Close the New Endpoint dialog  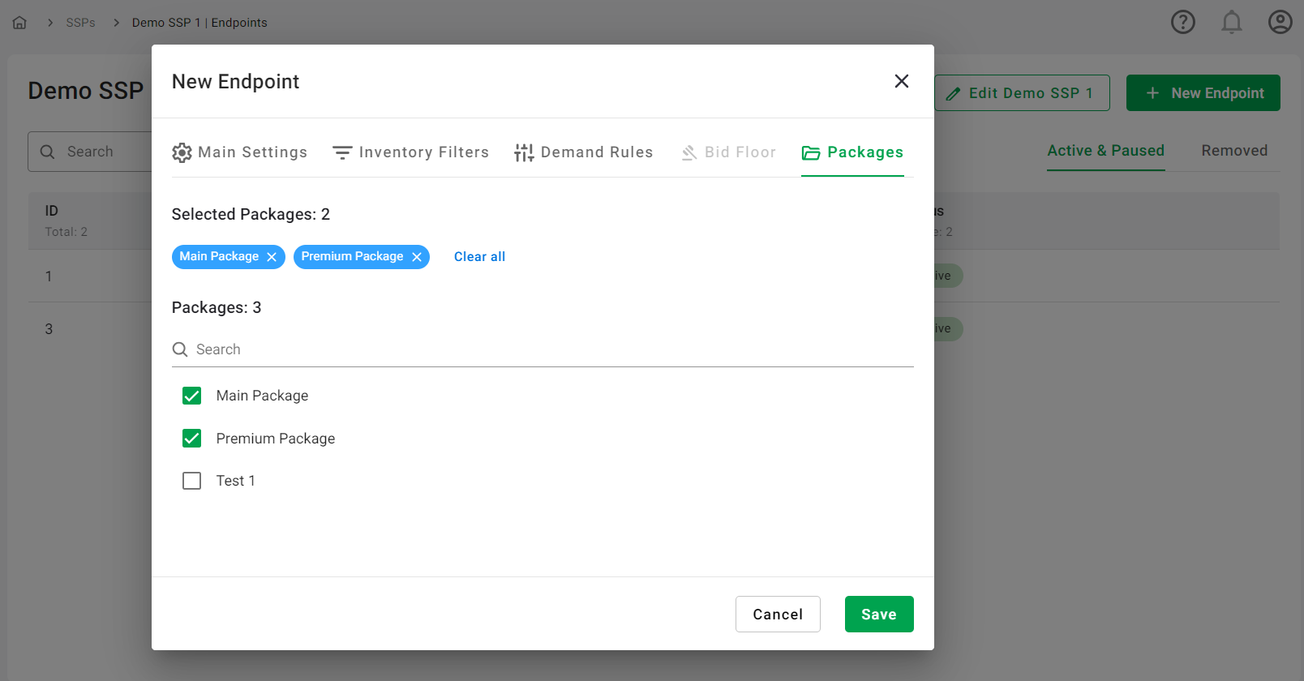tap(901, 81)
